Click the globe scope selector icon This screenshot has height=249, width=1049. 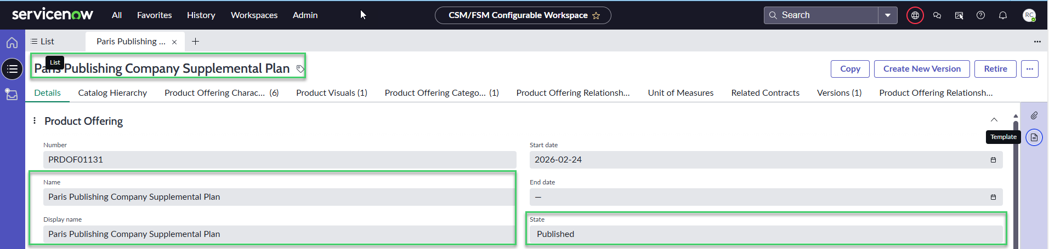click(x=915, y=15)
